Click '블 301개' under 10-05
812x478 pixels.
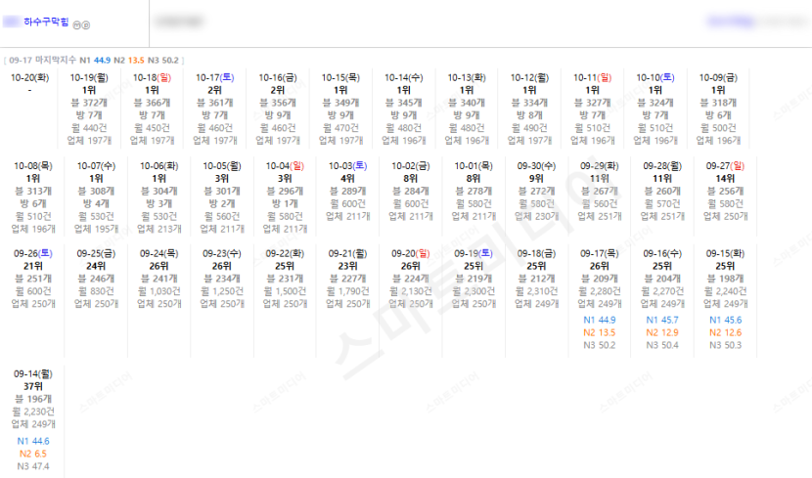coord(222,191)
